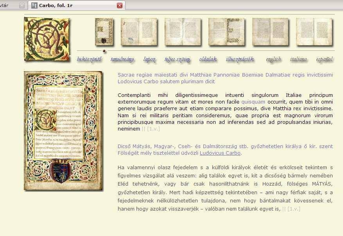Open the tanulmány navigation link
The width and height of the screenshot is (343, 236).
(122, 59)
